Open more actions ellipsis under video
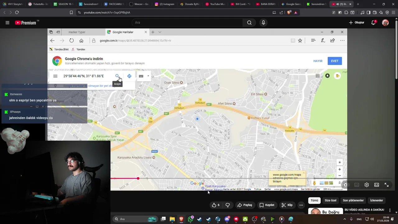Viewport: 398px width, 224px height. click(x=301, y=205)
